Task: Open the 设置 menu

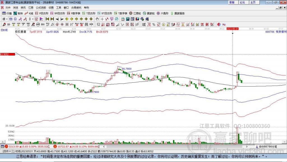Action: click(x=51, y=8)
